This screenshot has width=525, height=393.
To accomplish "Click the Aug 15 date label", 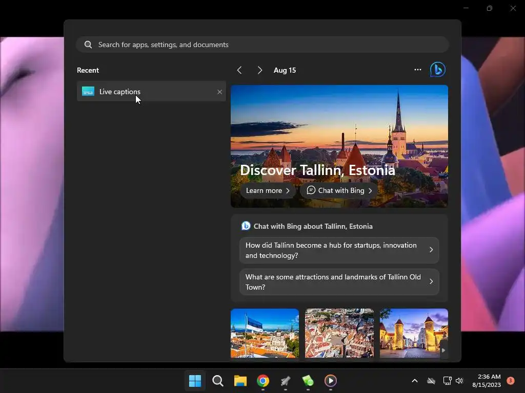I will [x=285, y=70].
